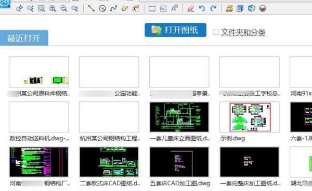
Task: Click the eraser tool icon
Action: [191, 8]
